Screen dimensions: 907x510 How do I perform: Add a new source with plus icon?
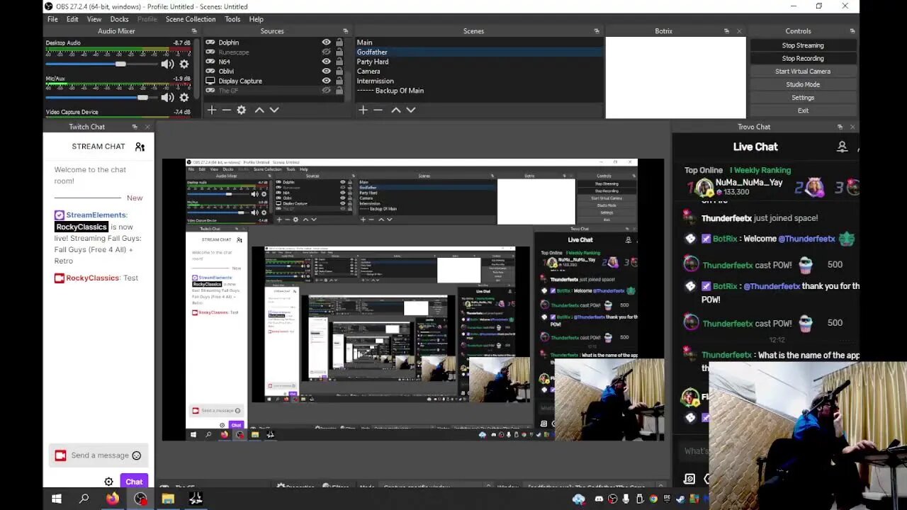pos(211,110)
